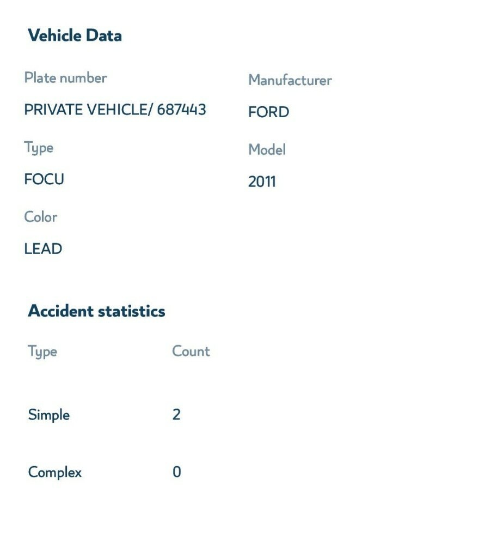Select the Simple accident row
The width and height of the screenshot is (479, 545).
[x=104, y=415]
